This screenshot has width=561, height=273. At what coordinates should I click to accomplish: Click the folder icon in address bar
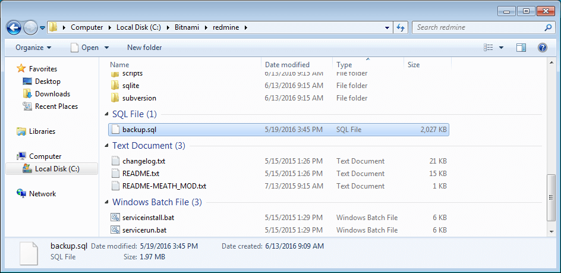coord(53,27)
